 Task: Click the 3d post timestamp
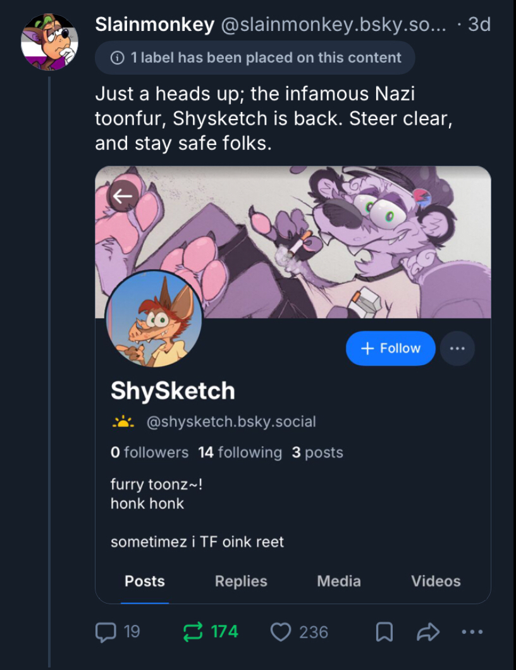click(x=478, y=25)
